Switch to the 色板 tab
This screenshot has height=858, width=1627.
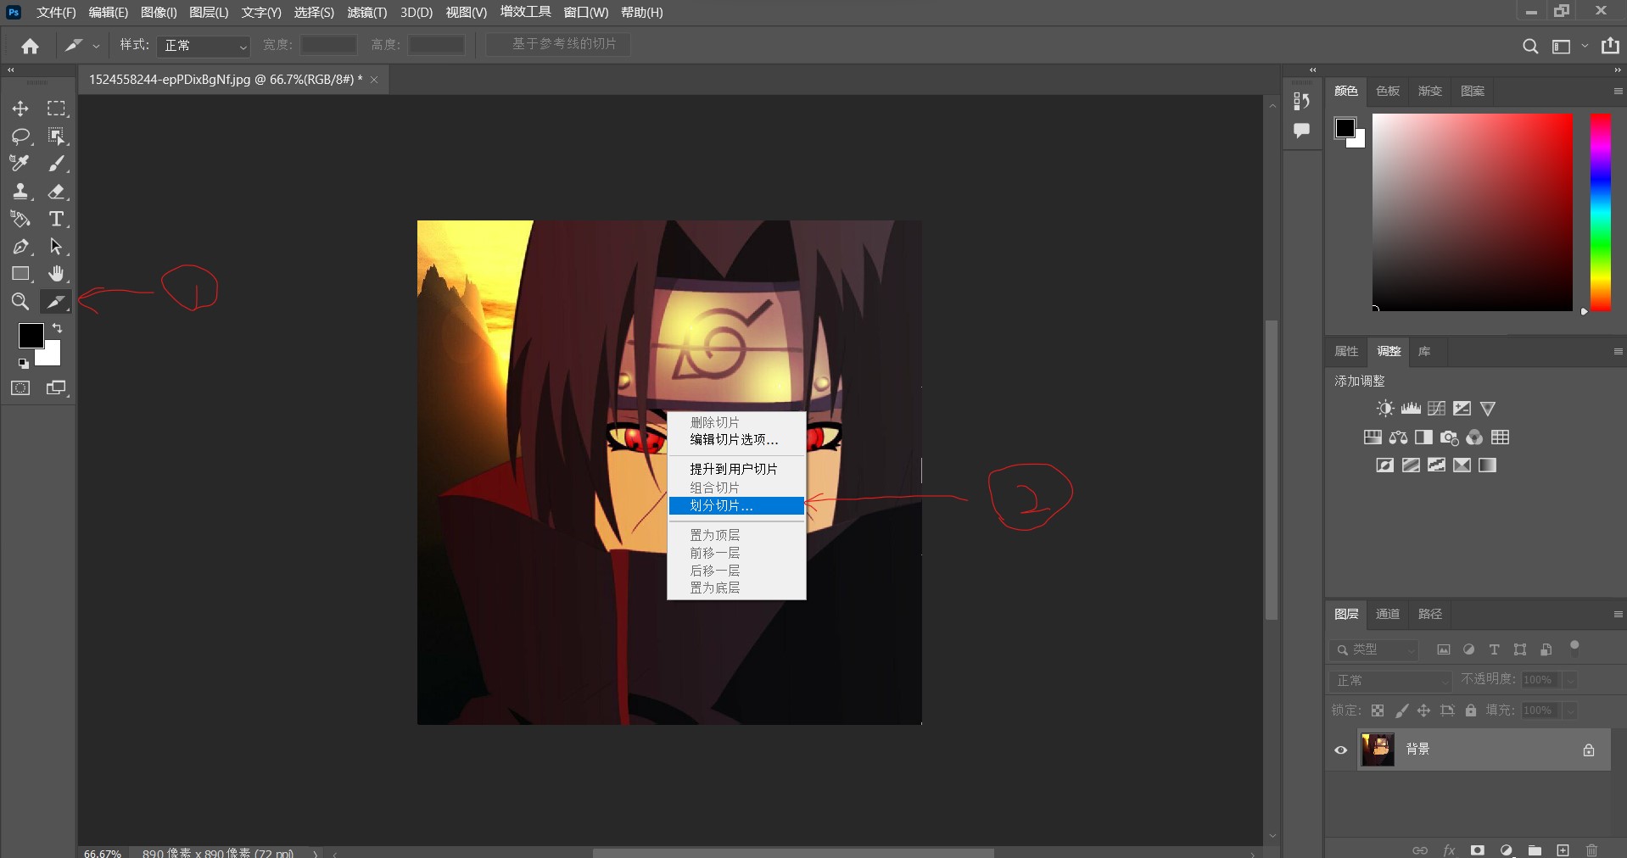pyautogui.click(x=1388, y=91)
